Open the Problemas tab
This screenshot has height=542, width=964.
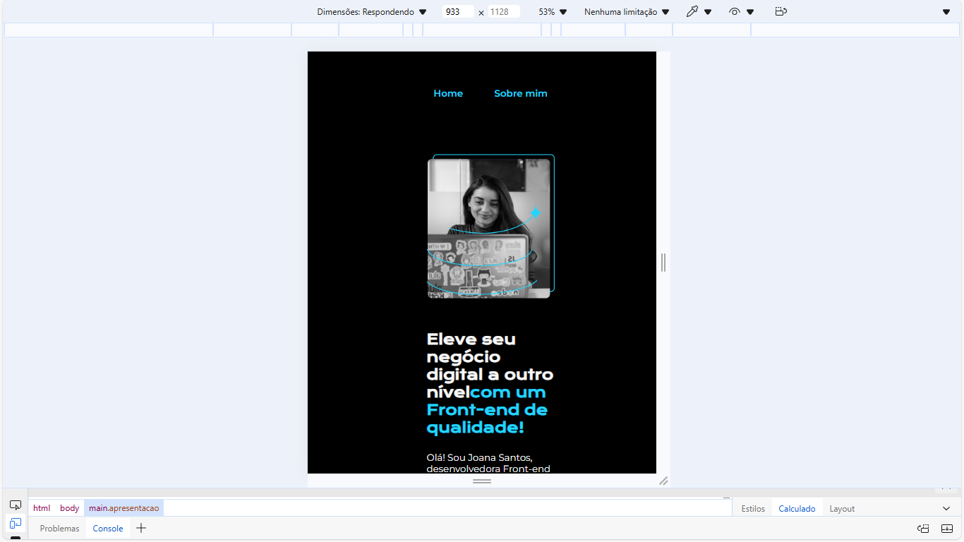pos(59,528)
